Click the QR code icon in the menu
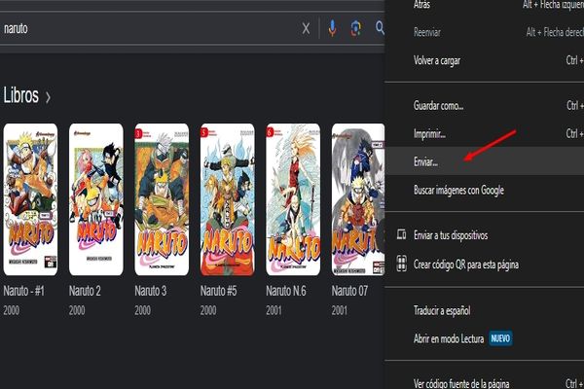This screenshot has height=389, width=584. [401, 264]
